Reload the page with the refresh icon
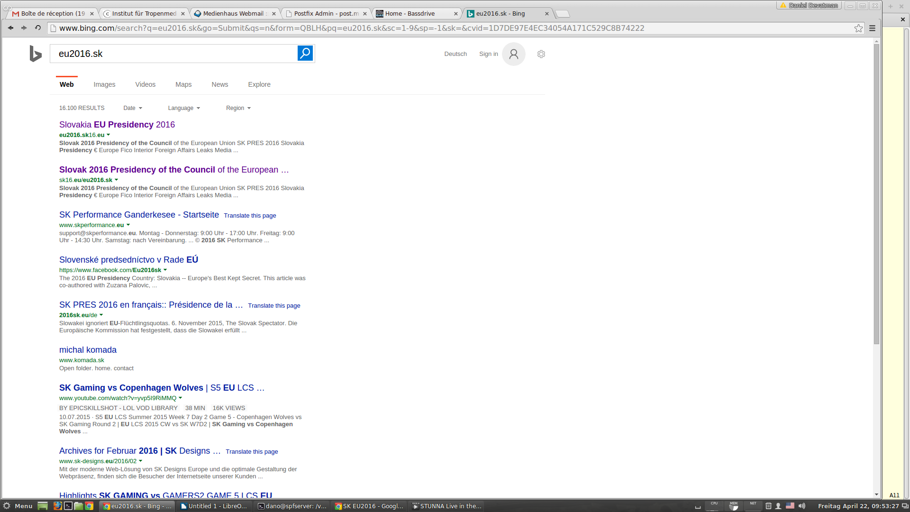This screenshot has height=512, width=910. [38, 28]
